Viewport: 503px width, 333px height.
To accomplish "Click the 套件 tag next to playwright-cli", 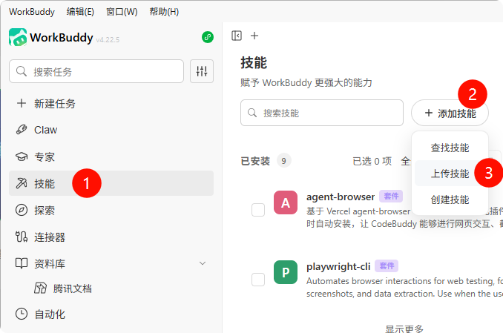I will tap(387, 266).
